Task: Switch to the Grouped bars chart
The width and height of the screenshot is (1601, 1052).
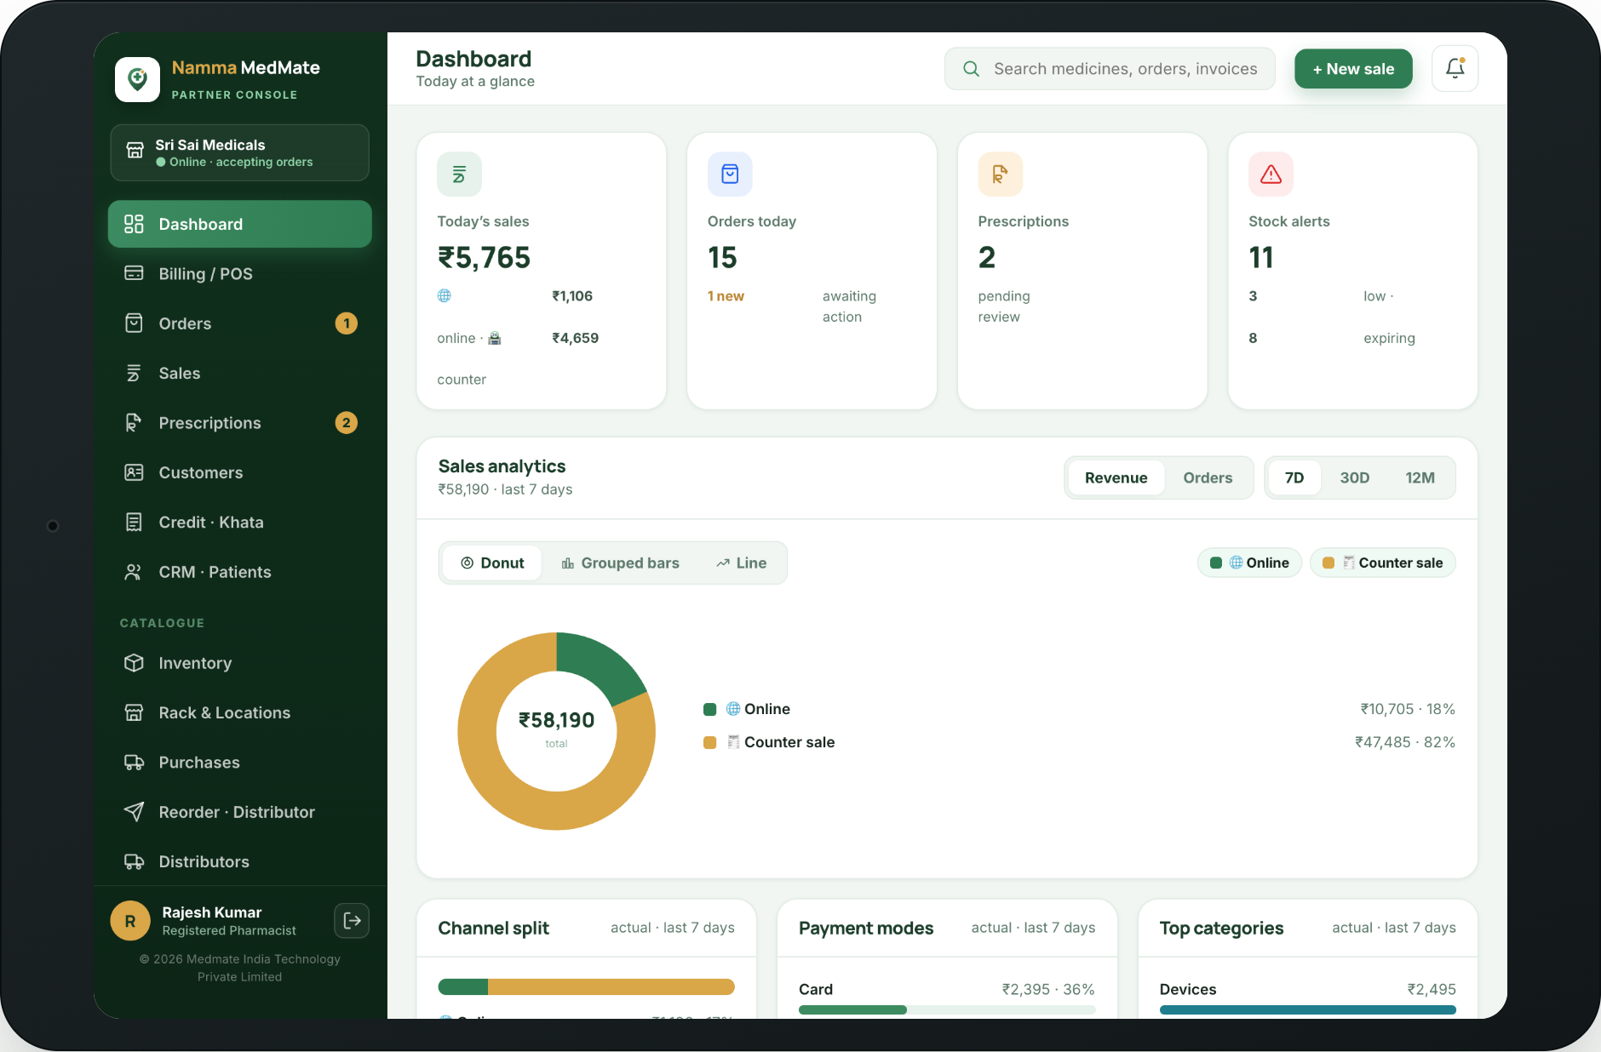Action: pos(620,563)
